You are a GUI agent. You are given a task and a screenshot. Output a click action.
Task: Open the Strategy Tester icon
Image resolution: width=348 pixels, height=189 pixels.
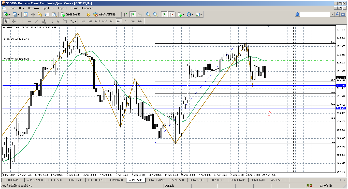pyautogui.click(x=54, y=14)
